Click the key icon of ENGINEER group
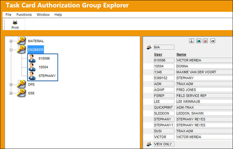 click(x=21, y=49)
